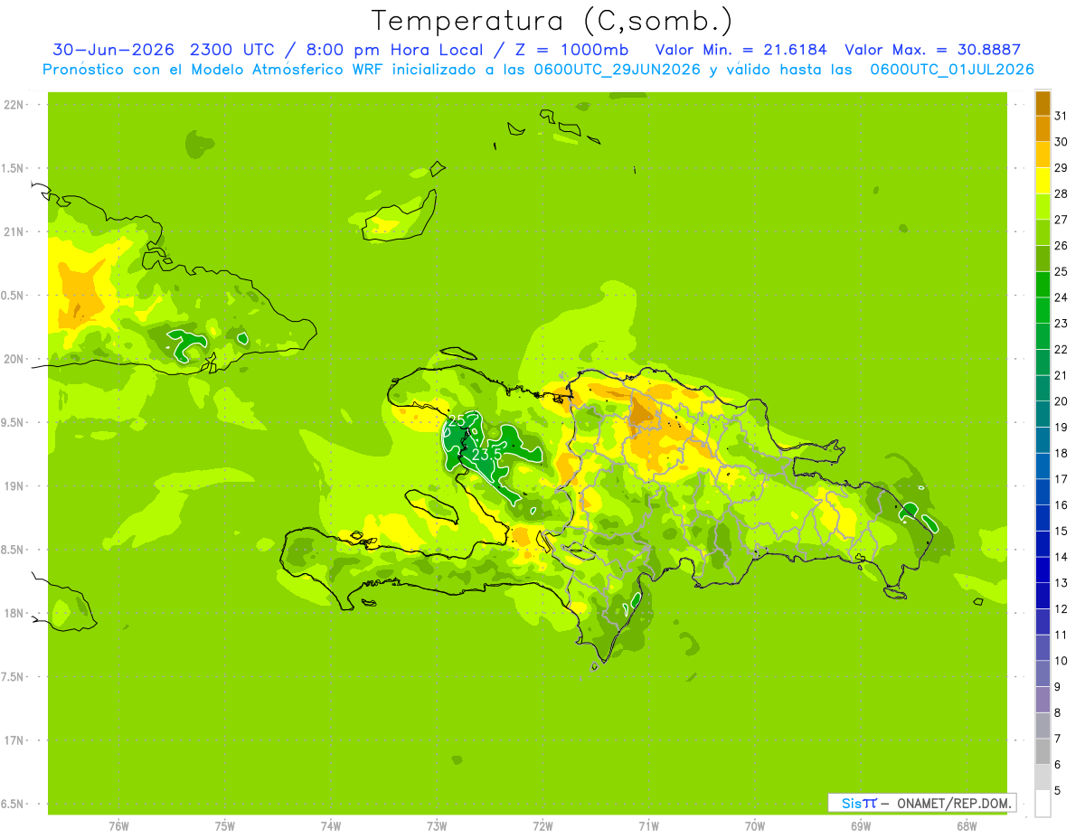Pick the dark blue swatch between 12 and 13
Screen dimensions: 1085x838
point(1043,596)
